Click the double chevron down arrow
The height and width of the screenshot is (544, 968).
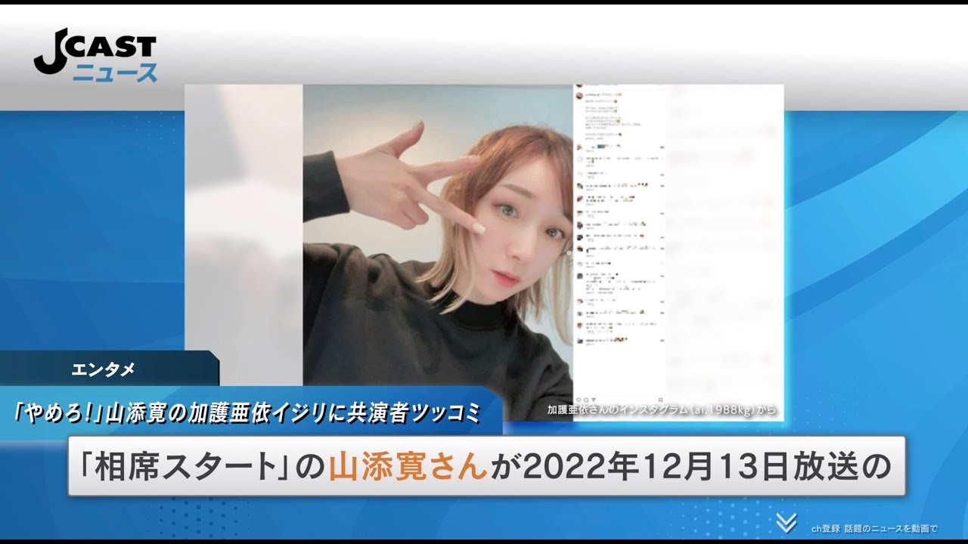pyautogui.click(x=786, y=522)
